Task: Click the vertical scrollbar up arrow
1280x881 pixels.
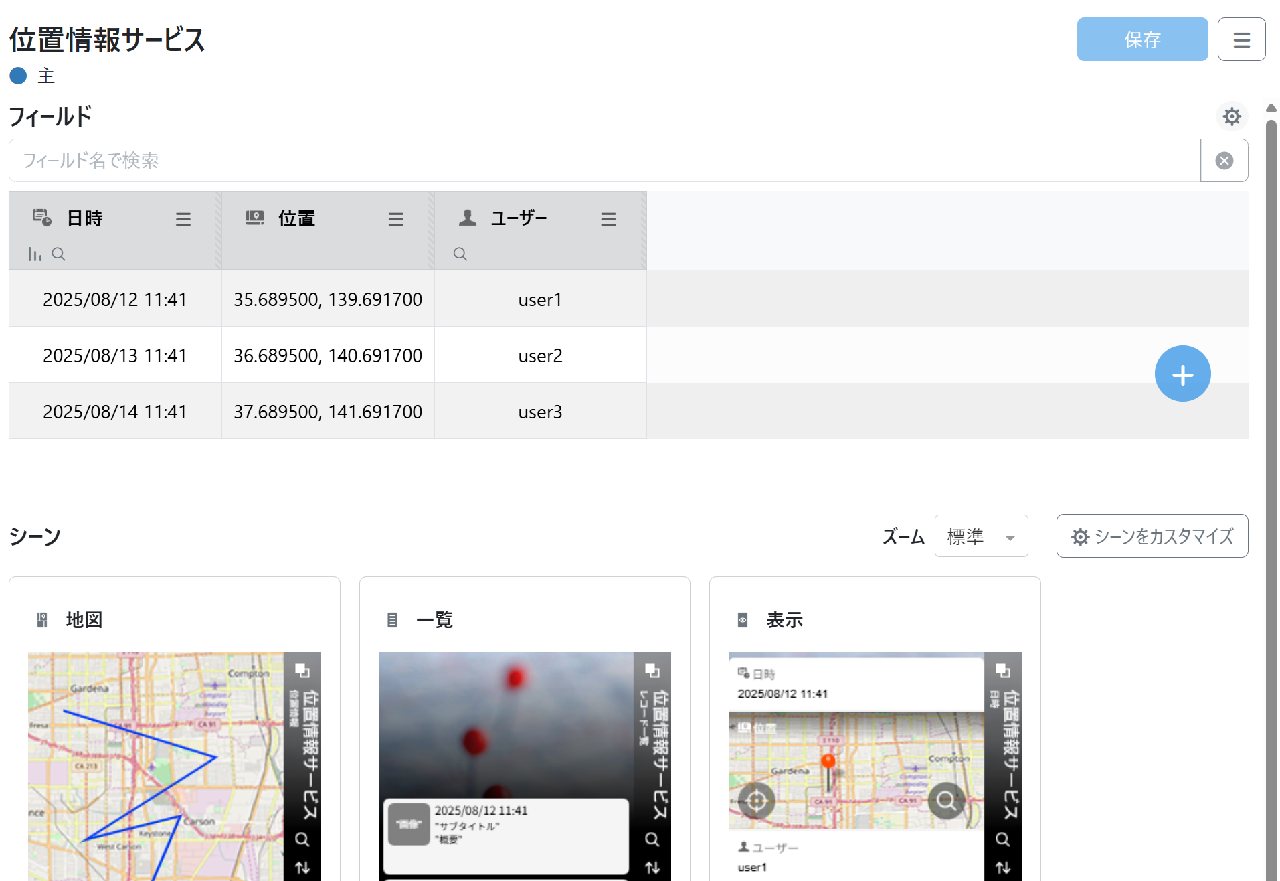Action: tap(1271, 108)
